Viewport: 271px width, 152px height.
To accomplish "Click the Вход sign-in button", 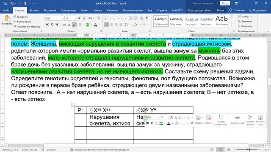I will pos(225,3).
